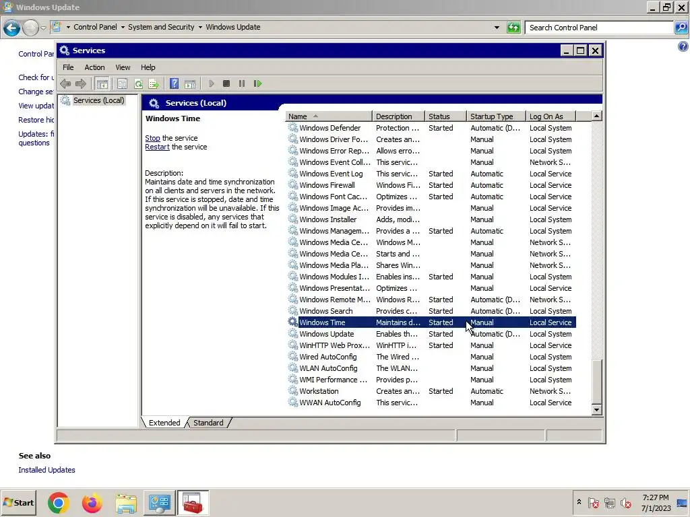Open Installed Updates link
This screenshot has height=517, width=690.
click(46, 470)
